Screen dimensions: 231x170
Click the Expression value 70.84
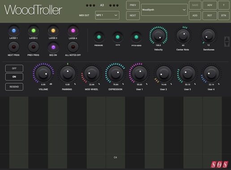[115, 85]
